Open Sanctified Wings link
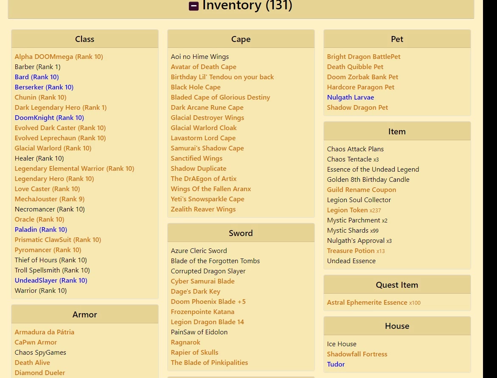The height and width of the screenshot is (378, 497). pyautogui.click(x=197, y=158)
